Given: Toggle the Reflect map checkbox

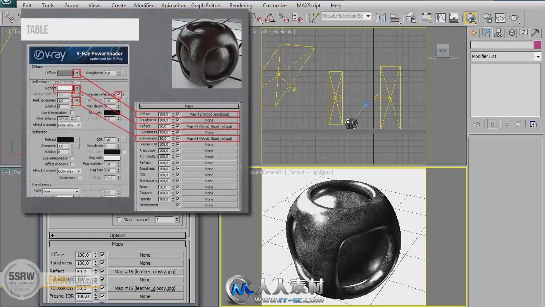Looking at the screenshot, I should tap(102, 272).
